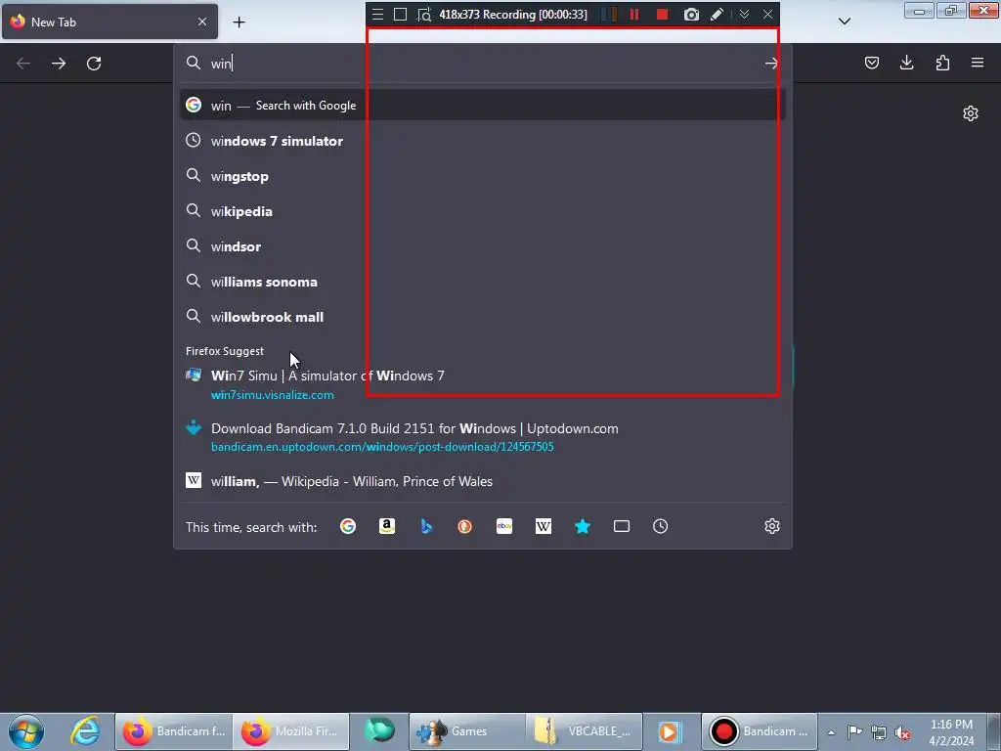Stop the Bandicam recording
The image size is (1001, 751).
[x=662, y=14]
